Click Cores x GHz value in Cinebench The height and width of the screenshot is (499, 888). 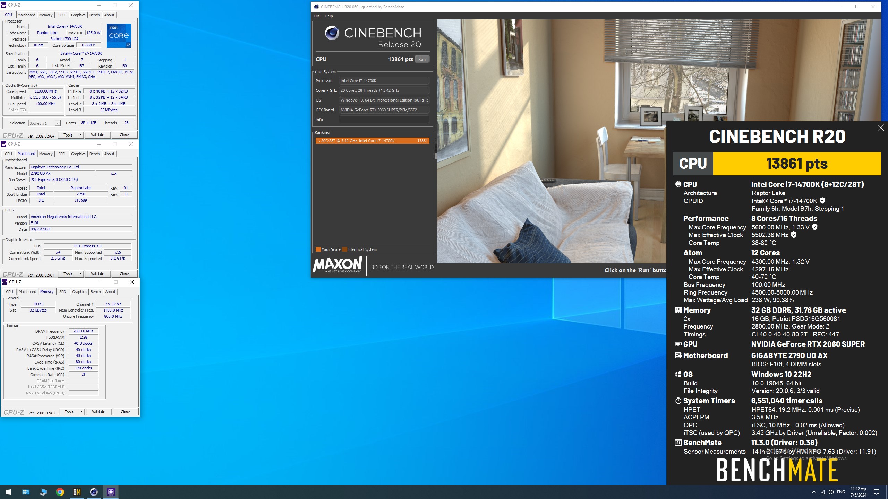(x=384, y=90)
